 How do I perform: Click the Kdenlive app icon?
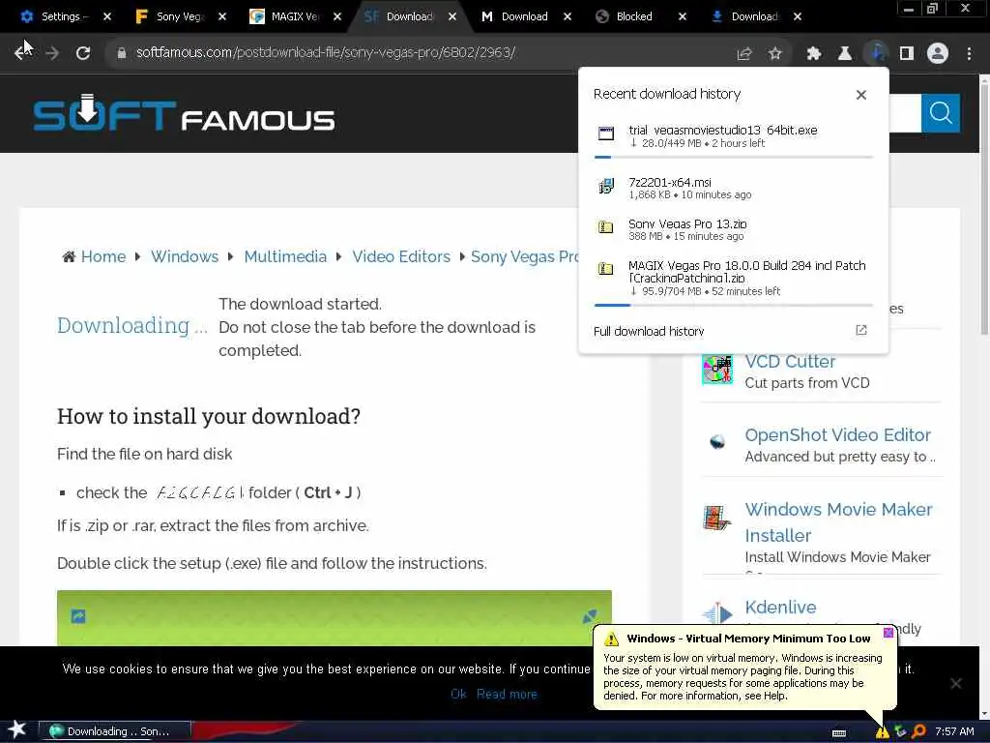(717, 612)
